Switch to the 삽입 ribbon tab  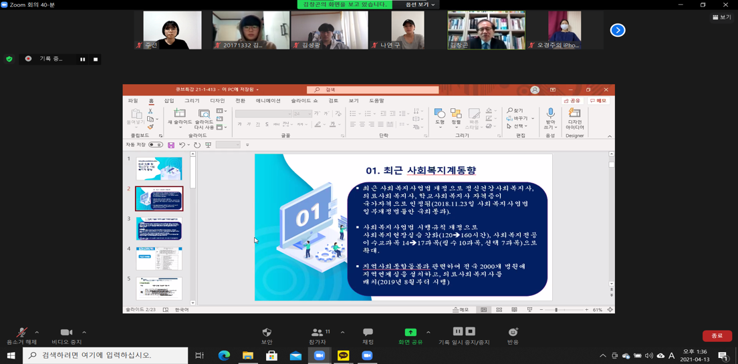click(169, 101)
